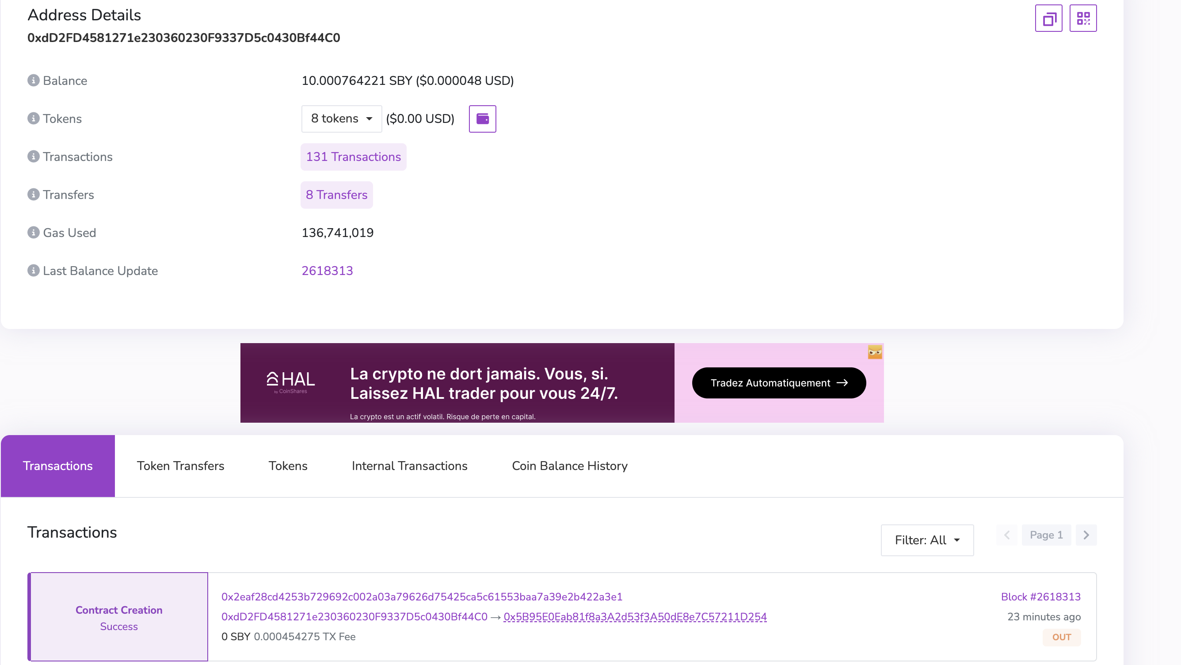Screen dimensions: 1181x665
Task: Open the Internal Transactions tab
Action: click(409, 466)
